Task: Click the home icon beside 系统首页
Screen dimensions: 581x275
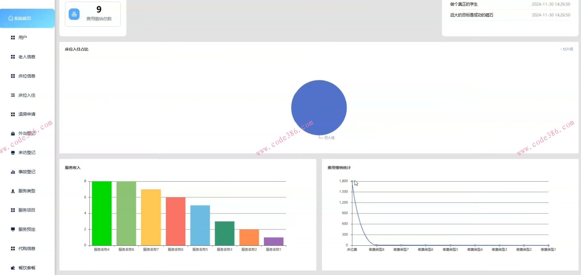Action: pos(11,18)
